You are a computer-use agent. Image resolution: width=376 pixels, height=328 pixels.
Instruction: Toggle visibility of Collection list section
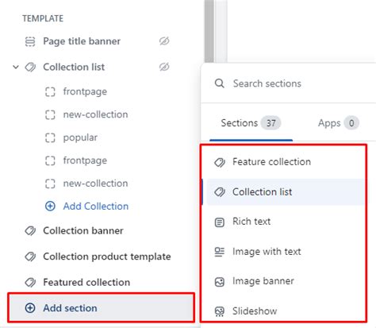(x=164, y=67)
